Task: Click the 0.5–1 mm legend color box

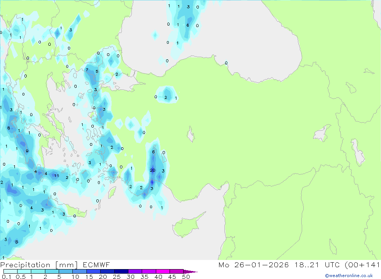Action: (24, 271)
